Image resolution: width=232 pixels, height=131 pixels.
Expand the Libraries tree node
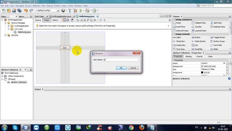pyautogui.click(x=5, y=35)
